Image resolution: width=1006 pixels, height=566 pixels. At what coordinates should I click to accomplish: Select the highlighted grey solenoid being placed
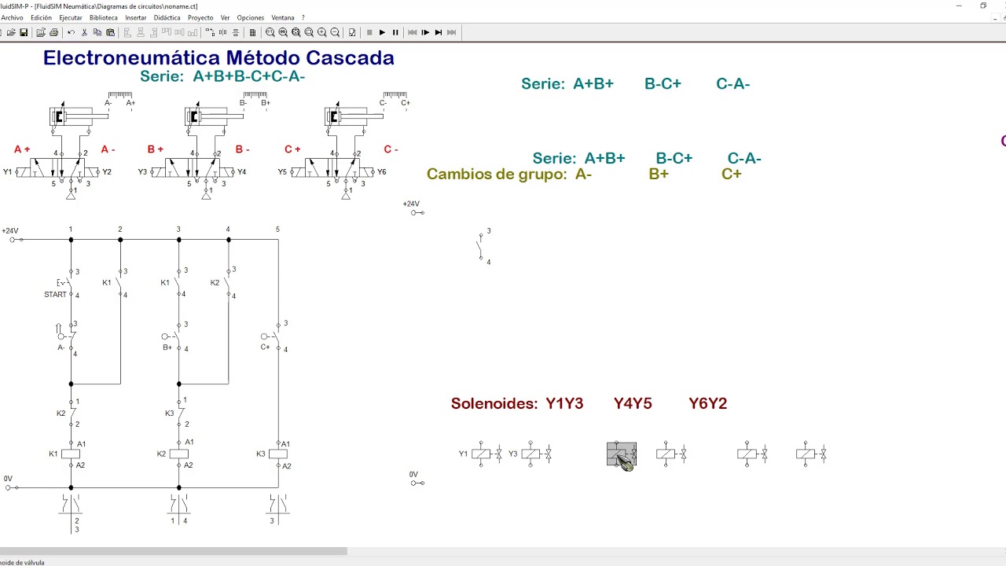click(621, 454)
